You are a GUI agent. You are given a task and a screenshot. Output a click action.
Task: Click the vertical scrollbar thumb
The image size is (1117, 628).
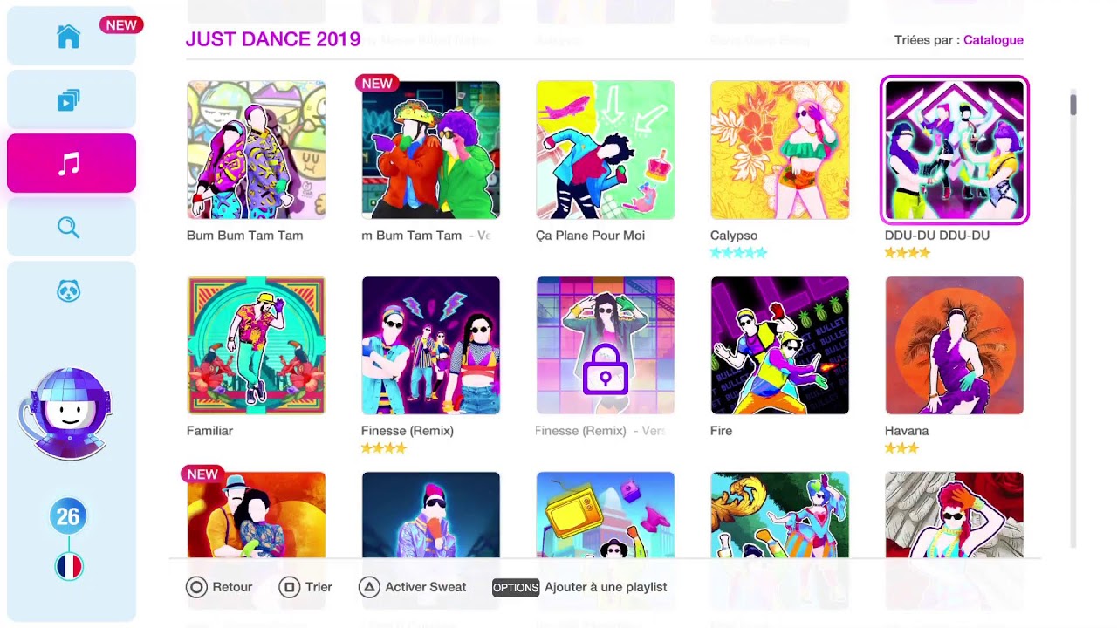1072,103
